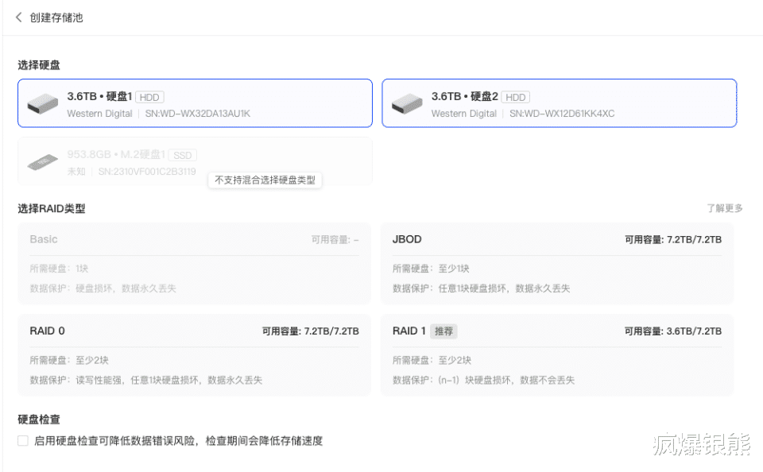The width and height of the screenshot is (763, 472).
Task: Click the 不支持混合选择硬盘类型 tooltip
Action: point(265,180)
